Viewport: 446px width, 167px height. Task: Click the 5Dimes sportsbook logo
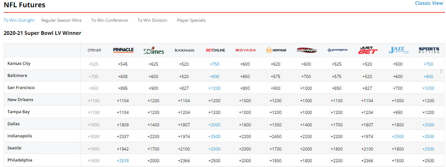pos(154,51)
